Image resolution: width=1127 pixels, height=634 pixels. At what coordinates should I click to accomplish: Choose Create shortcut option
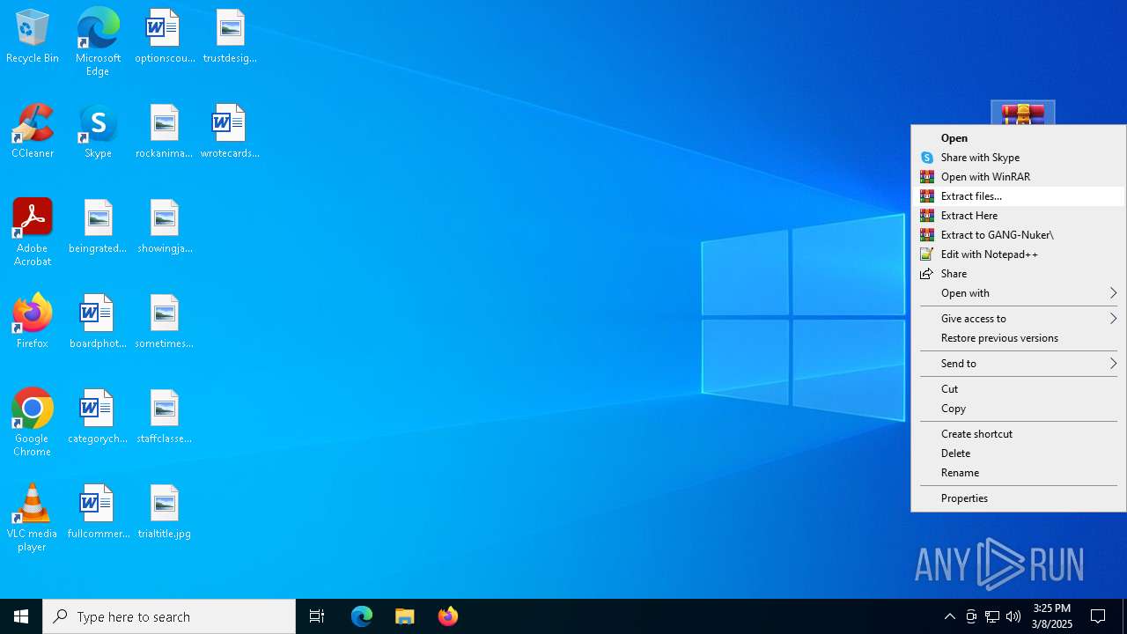1019,434
